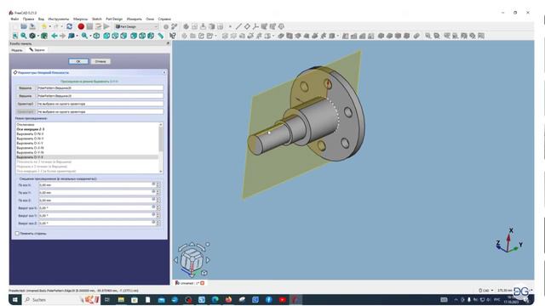Open the Windows Start menu

[15, 300]
